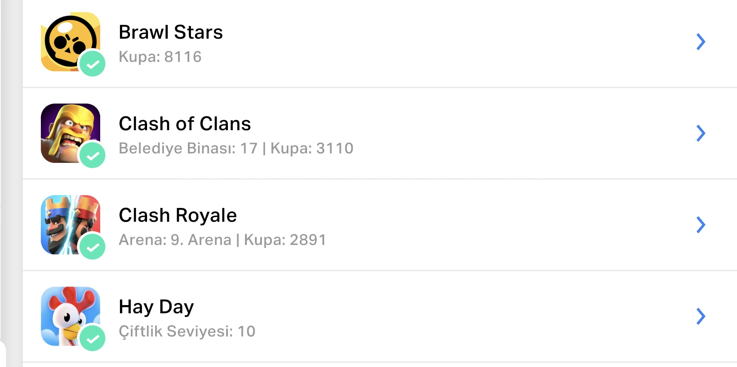Click Belediye Binası: 17 | Kupa: 3110 text

click(236, 148)
